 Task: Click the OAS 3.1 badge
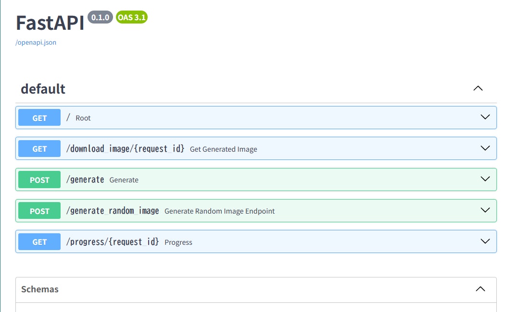point(132,17)
